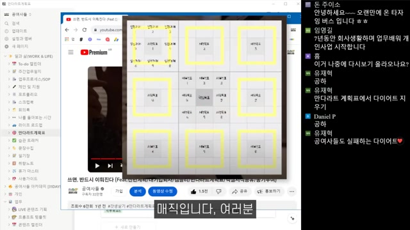Seek on the red video progress bar
Viewport: 410px width, 230px height.
tap(106, 158)
